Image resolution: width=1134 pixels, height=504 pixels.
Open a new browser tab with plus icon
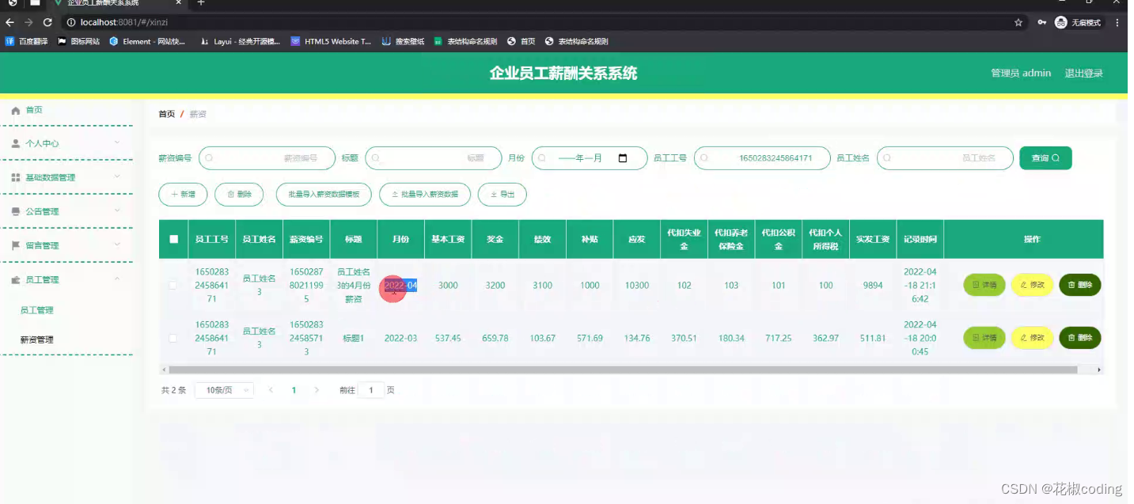(200, 3)
